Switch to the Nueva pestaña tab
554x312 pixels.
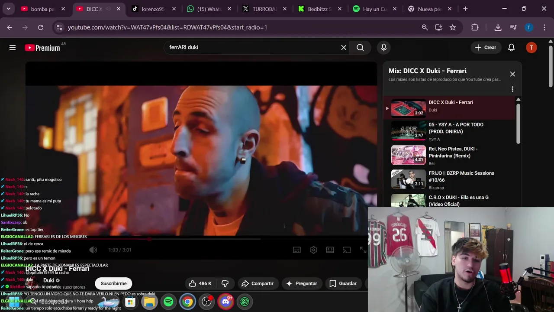(430, 9)
